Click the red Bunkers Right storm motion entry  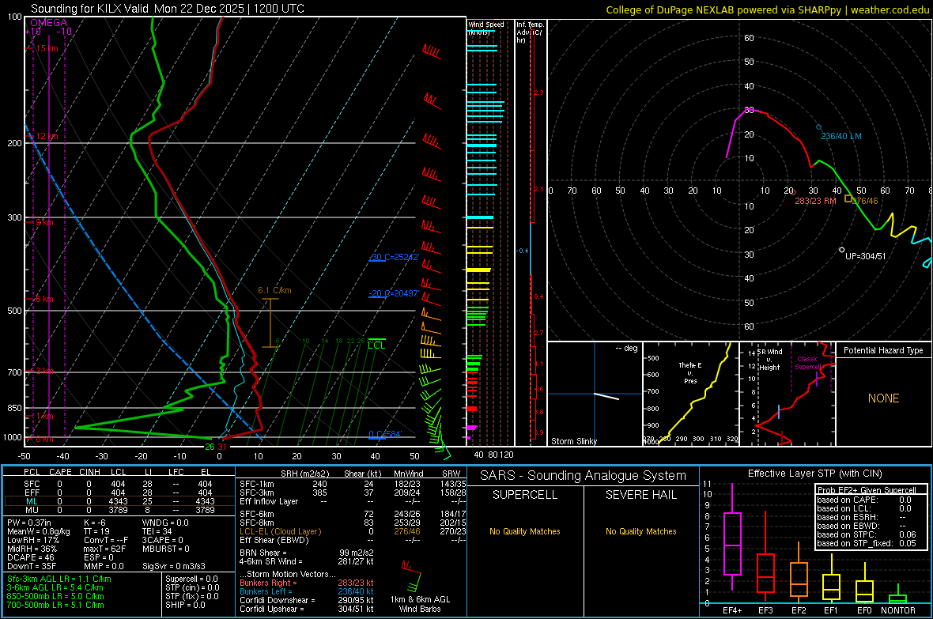307,583
